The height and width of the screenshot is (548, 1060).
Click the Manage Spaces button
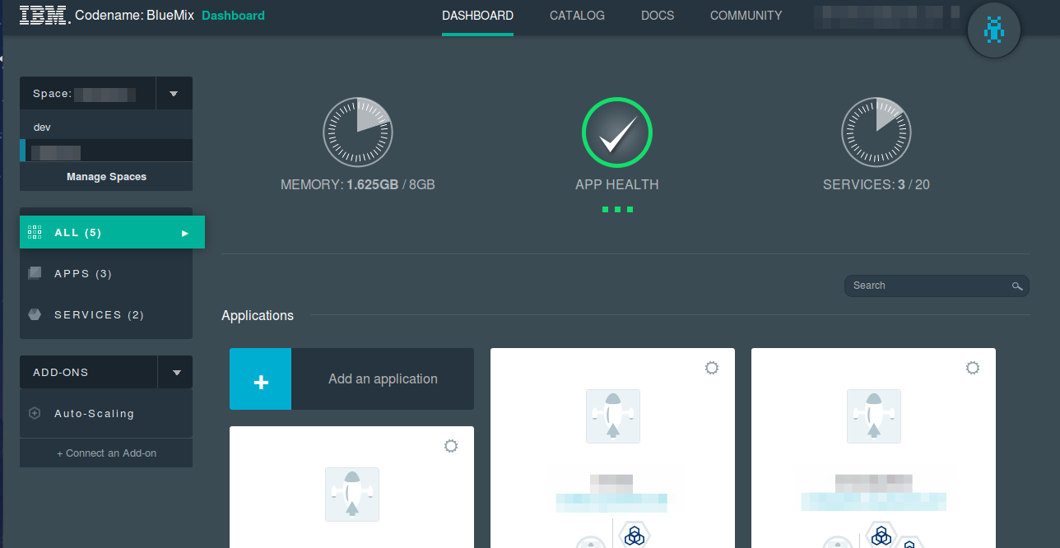click(106, 176)
